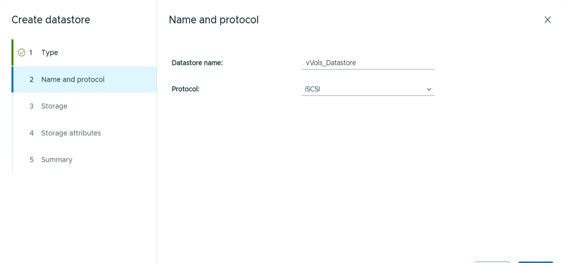Open the Protocol combo box showing iSCSI
This screenshot has height=263, width=565.
pyautogui.click(x=364, y=89)
